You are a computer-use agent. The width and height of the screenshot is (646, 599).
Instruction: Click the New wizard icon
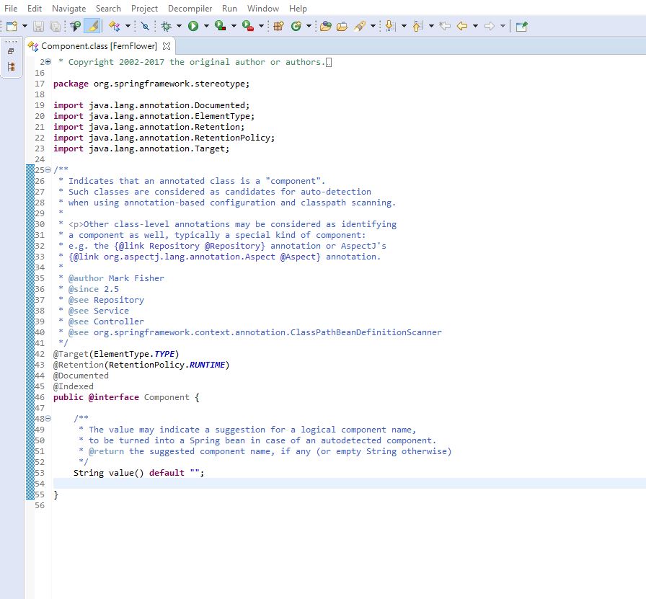point(12,27)
